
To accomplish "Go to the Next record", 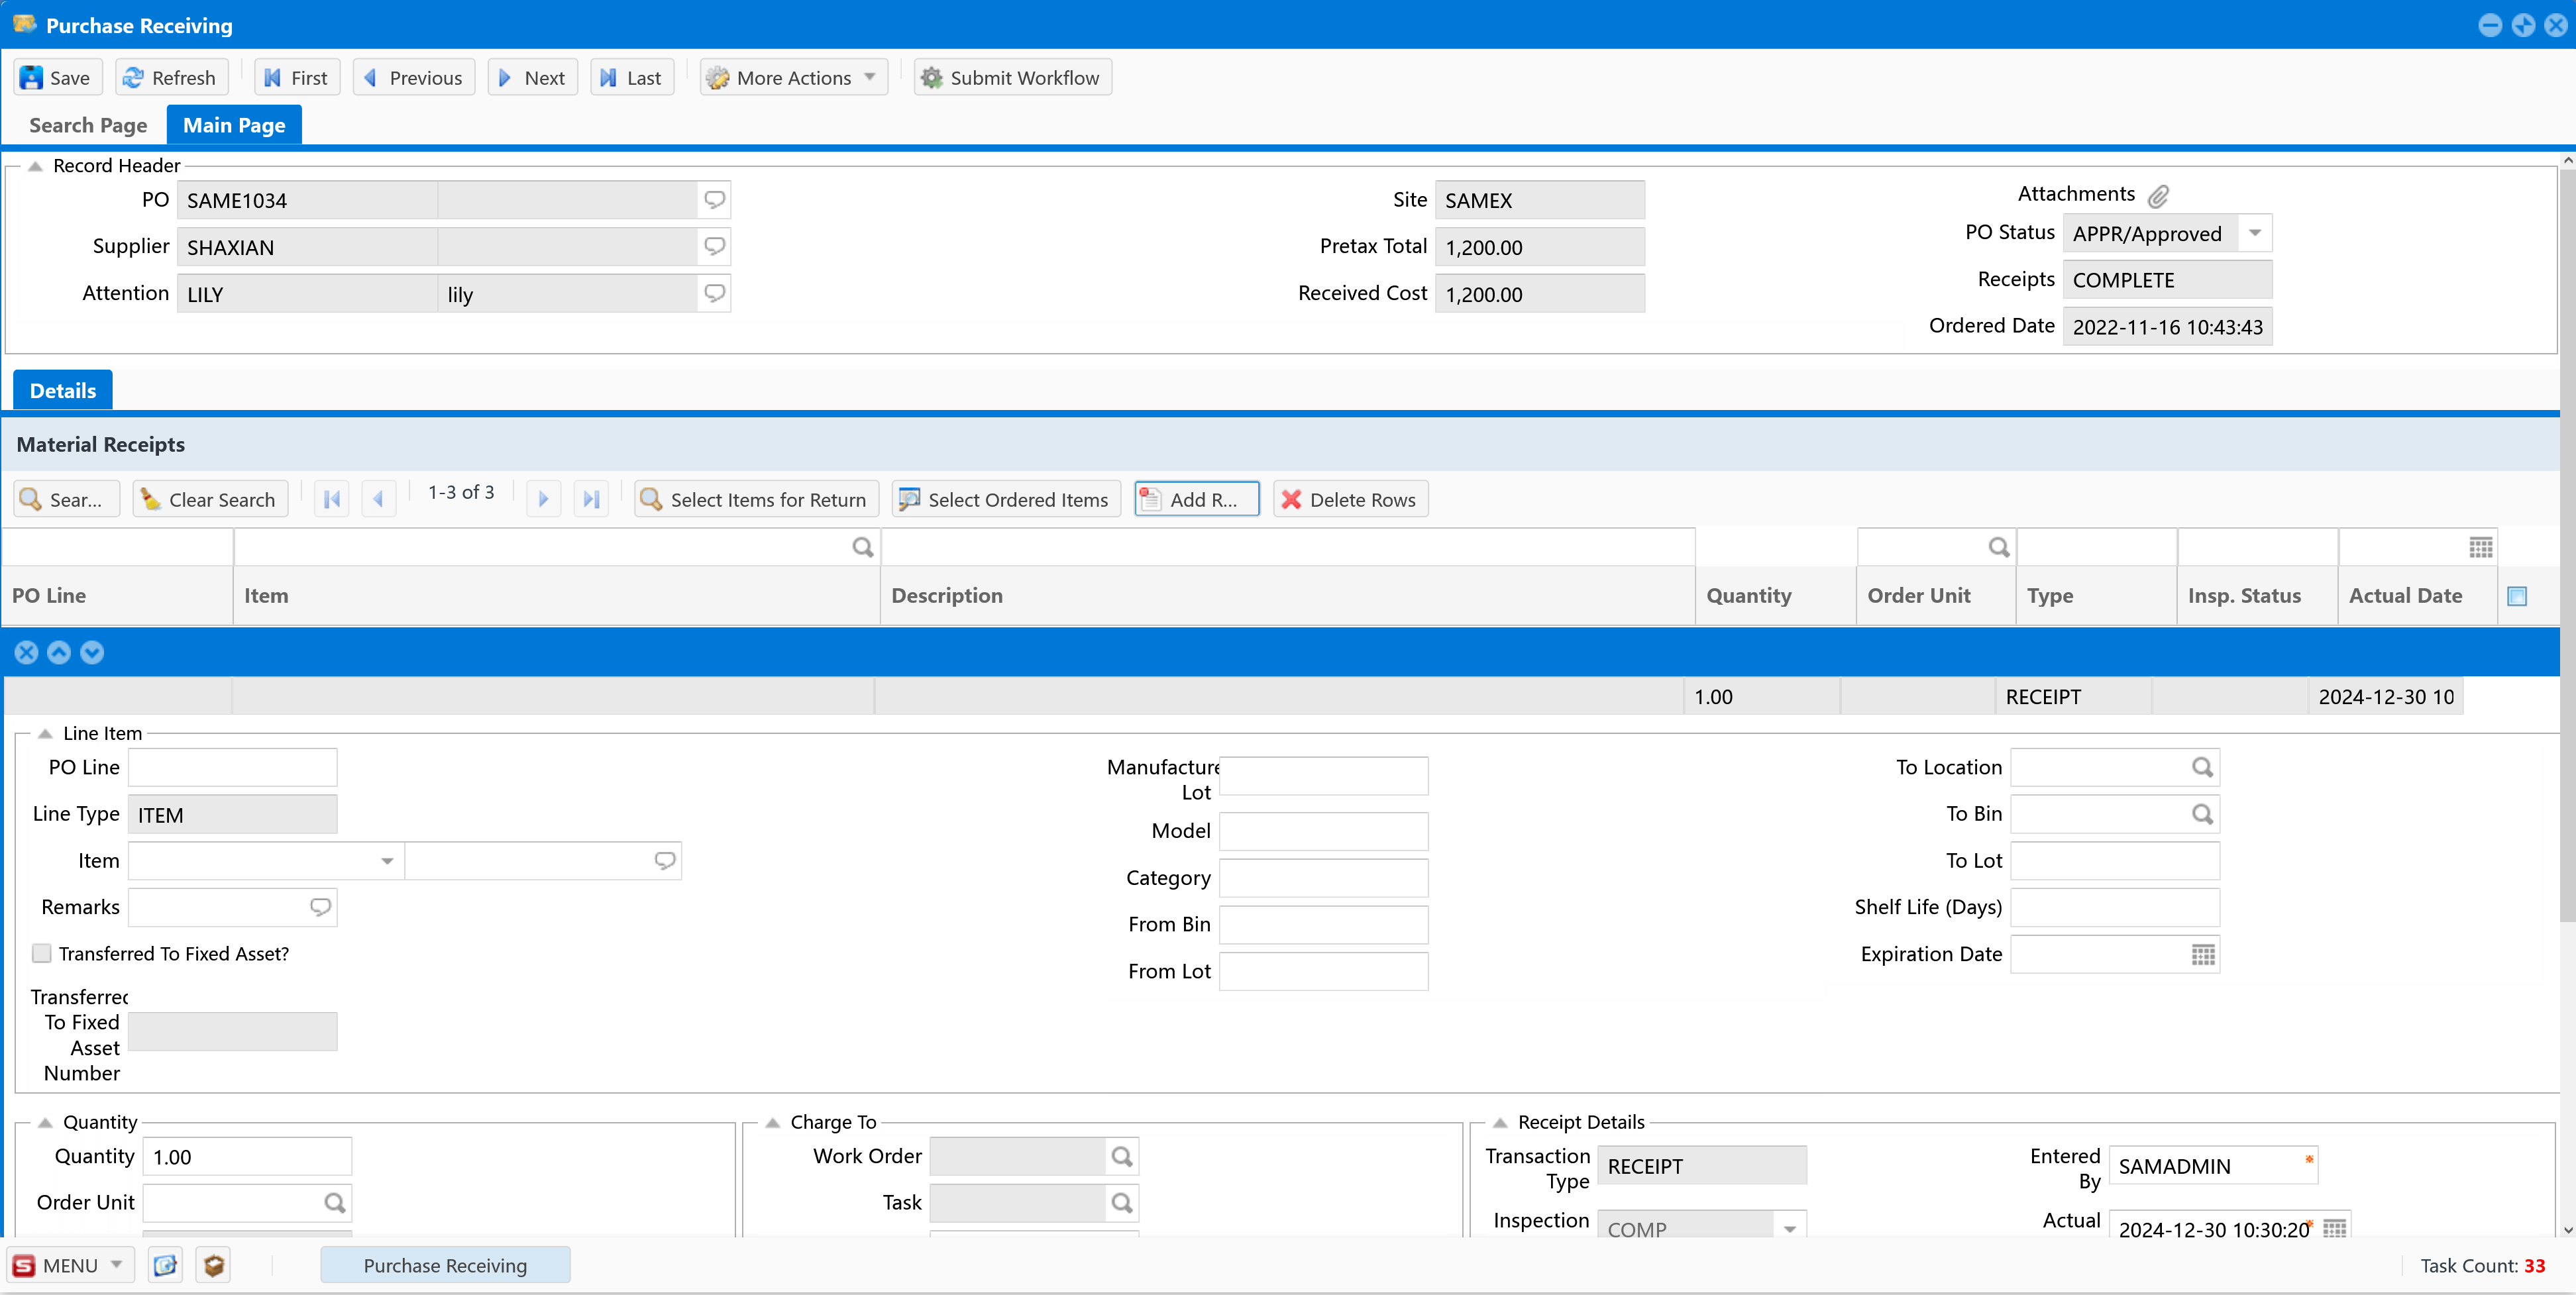I will tap(532, 78).
